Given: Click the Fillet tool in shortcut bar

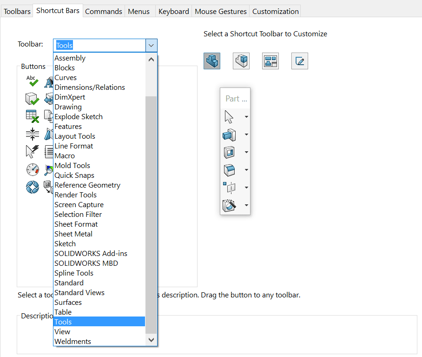Looking at the screenshot, I should (x=229, y=170).
